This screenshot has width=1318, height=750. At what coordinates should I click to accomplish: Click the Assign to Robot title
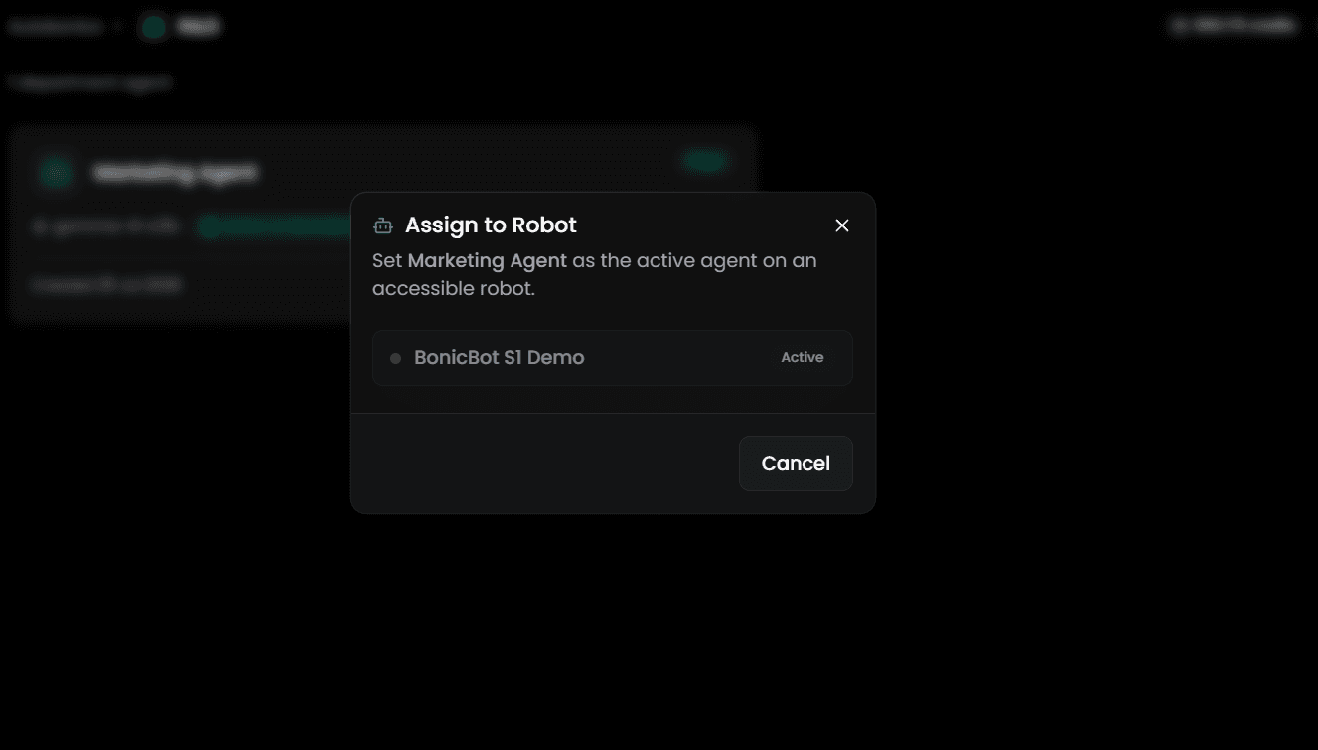coord(491,225)
